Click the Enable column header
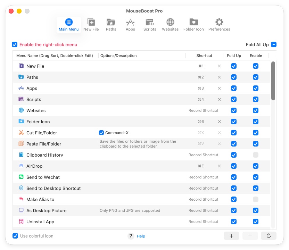This screenshot has height=250, width=289. 256,56
